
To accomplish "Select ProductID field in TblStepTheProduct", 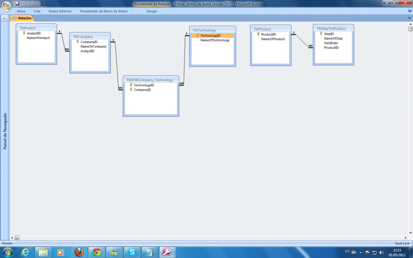I will [x=331, y=48].
